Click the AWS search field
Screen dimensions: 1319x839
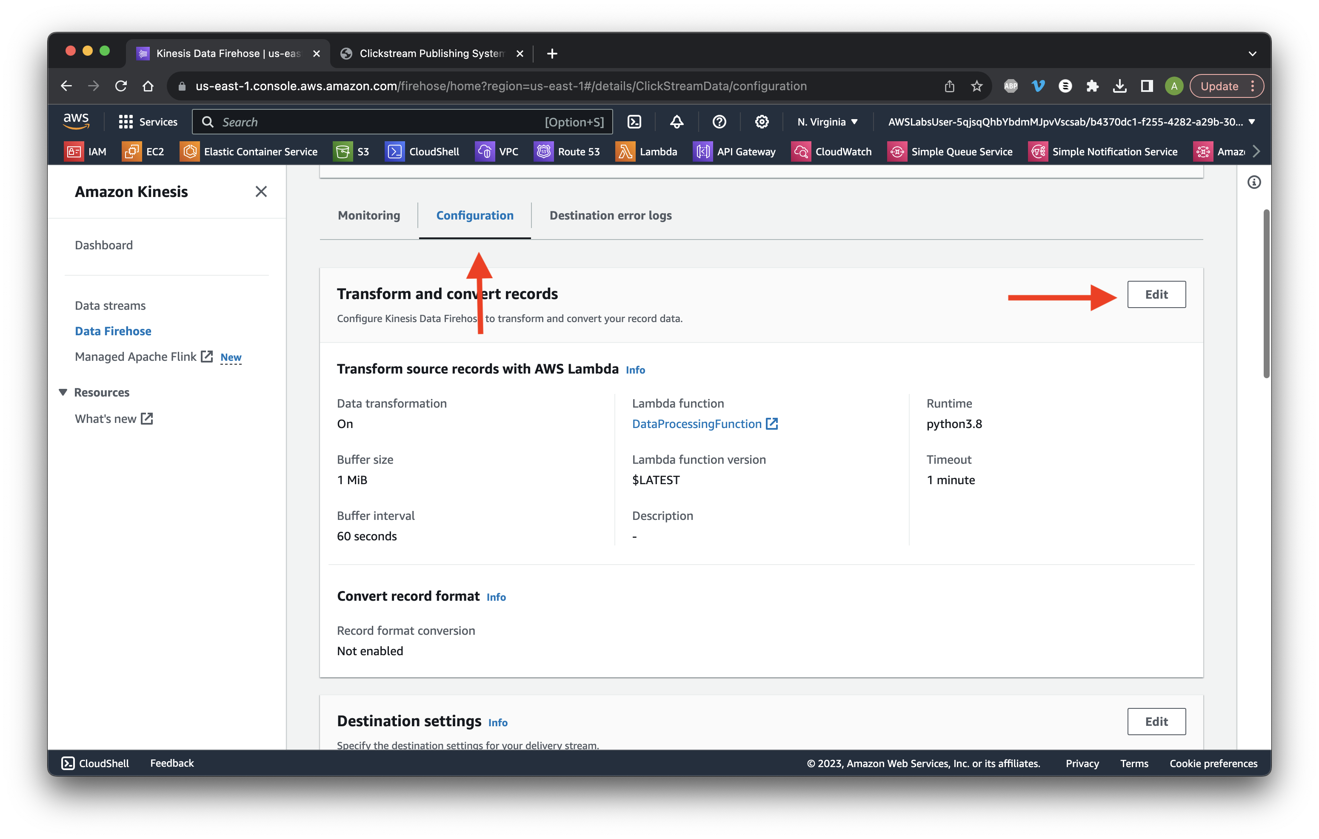[402, 122]
